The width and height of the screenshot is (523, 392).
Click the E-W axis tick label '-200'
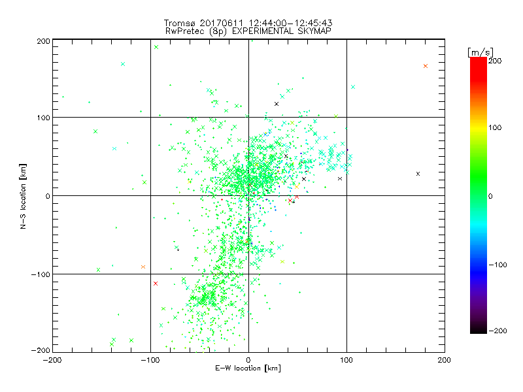click(52, 360)
